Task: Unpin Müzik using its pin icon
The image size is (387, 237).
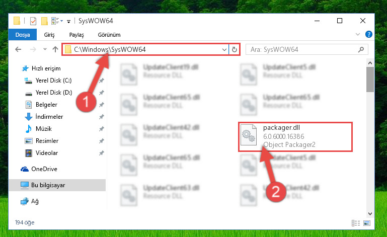Action: 102,129
